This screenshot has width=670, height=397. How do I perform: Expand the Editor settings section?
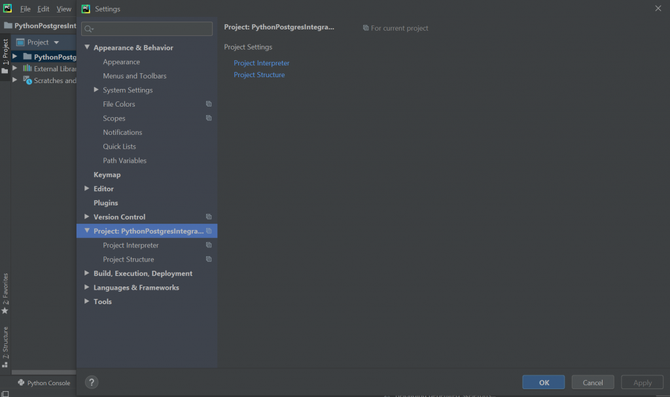pyautogui.click(x=87, y=188)
